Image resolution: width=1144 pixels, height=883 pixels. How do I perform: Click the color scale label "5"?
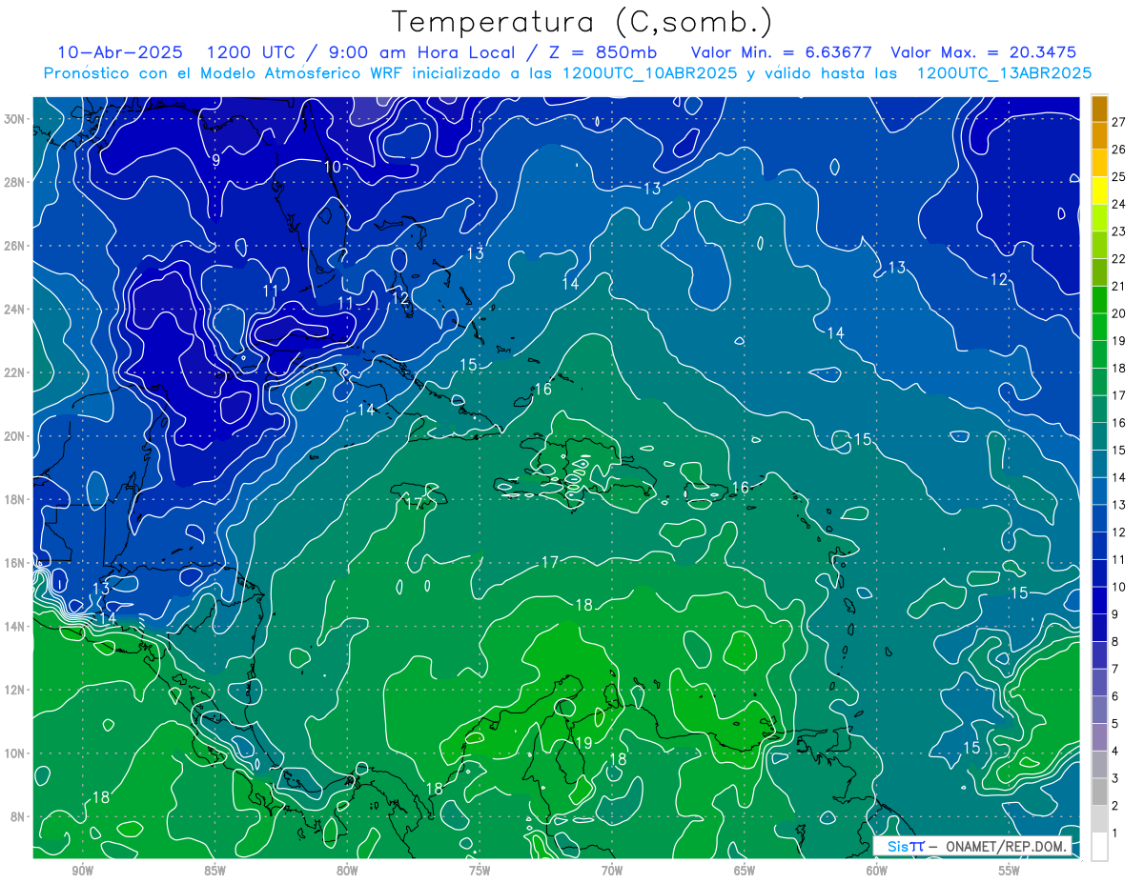(x=1115, y=725)
